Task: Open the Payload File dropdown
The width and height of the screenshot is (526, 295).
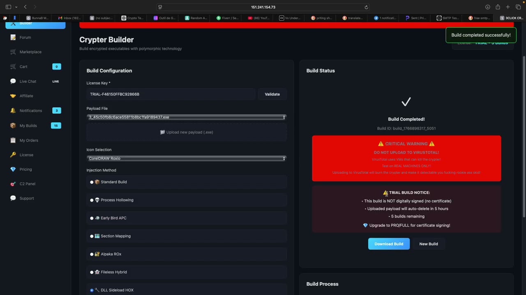Action: coord(187,117)
